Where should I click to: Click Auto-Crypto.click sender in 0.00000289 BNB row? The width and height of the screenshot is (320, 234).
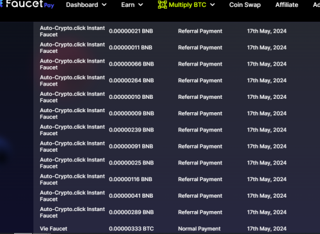[x=72, y=212]
